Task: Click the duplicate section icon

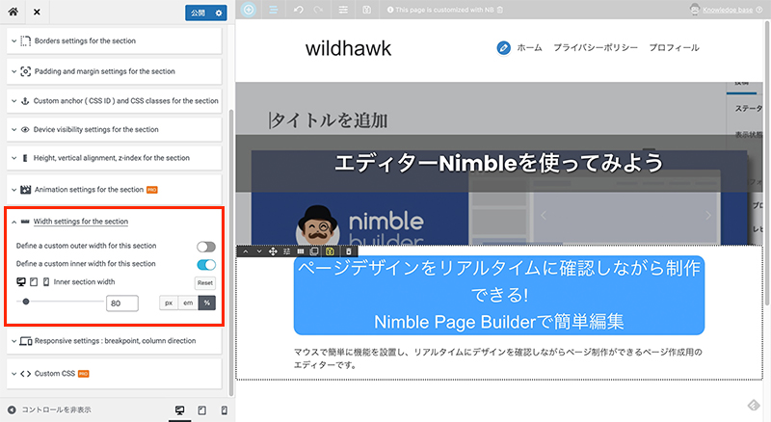Action: pos(314,251)
